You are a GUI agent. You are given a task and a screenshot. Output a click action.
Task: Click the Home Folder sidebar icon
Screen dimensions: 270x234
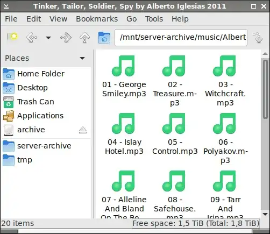point(9,74)
